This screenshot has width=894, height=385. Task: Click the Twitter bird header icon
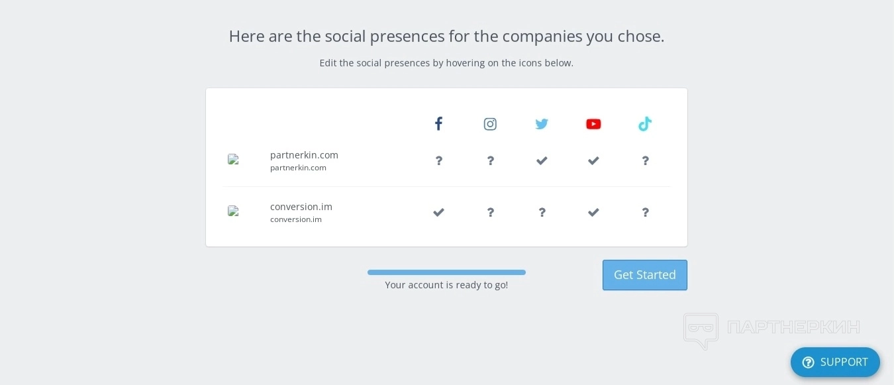point(542,124)
